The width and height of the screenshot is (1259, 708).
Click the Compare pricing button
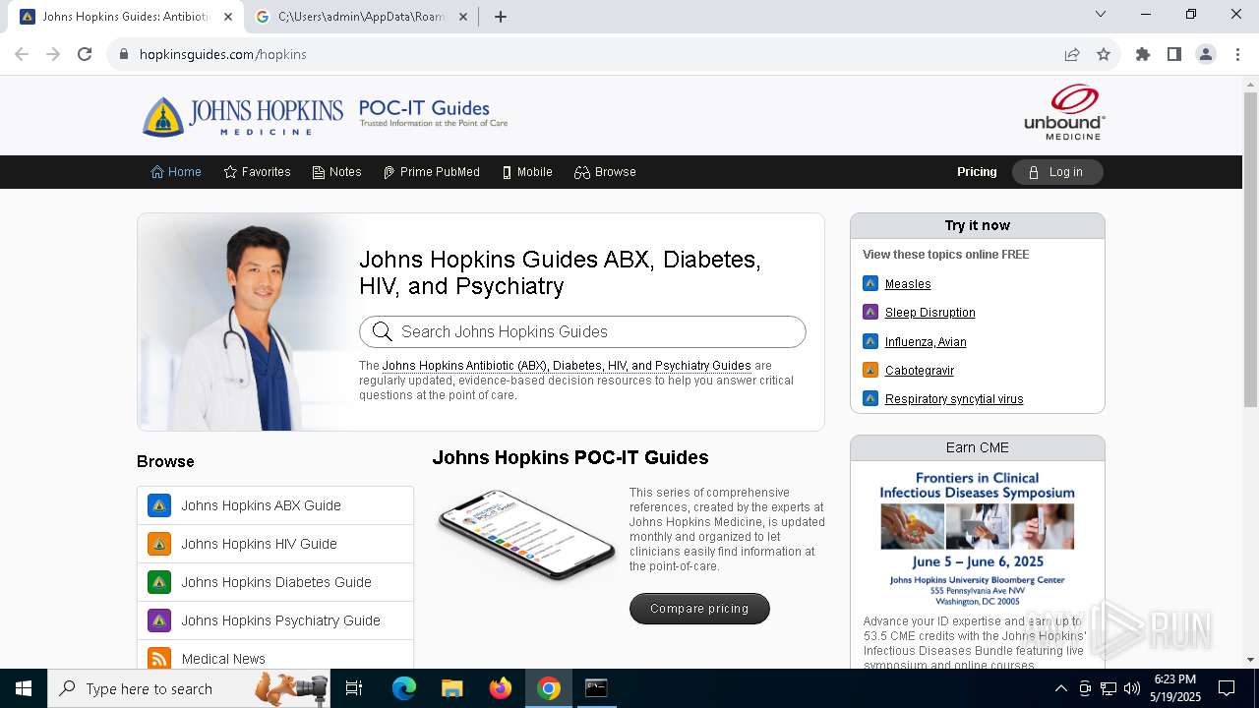pyautogui.click(x=699, y=609)
